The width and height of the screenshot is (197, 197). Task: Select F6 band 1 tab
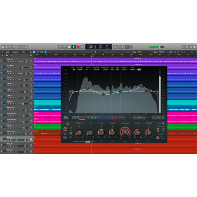click(x=82, y=118)
